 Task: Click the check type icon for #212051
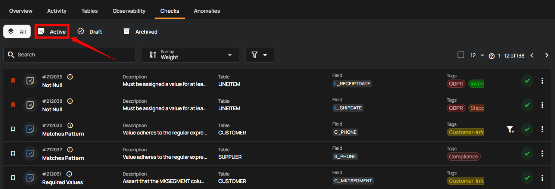30,177
